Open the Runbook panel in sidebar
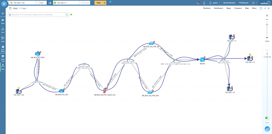This screenshot has height=134, width=272. [3, 49]
